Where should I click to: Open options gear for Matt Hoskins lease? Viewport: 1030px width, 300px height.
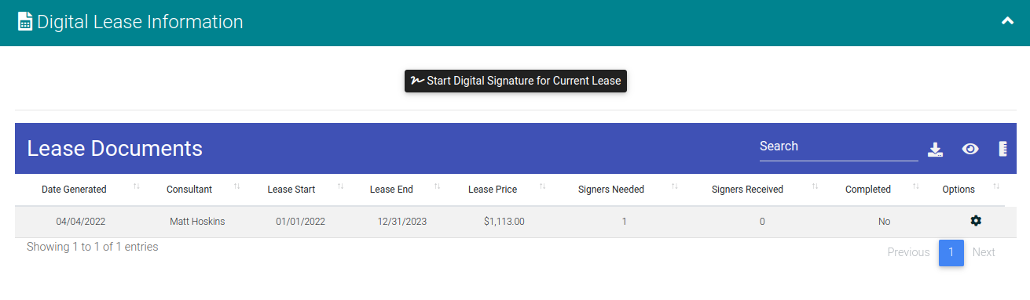click(976, 221)
